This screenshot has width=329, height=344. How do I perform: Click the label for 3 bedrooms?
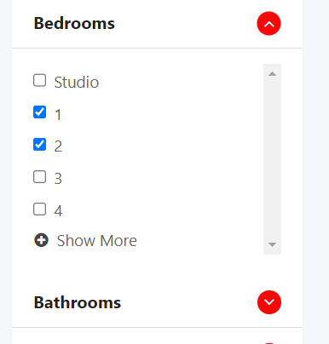click(58, 179)
